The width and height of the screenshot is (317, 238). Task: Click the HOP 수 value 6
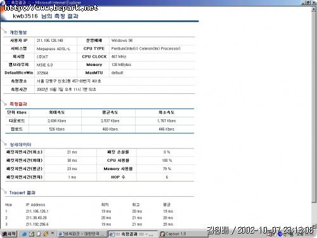pos(167,177)
